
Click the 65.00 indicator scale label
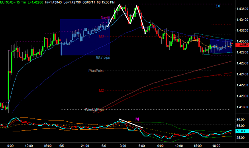(240, 126)
